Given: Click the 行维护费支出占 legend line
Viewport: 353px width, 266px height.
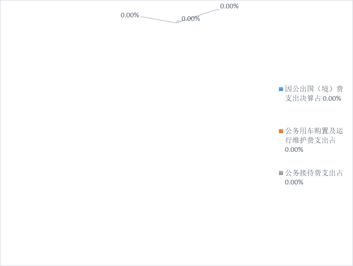Looking at the screenshot, I should [310, 141].
